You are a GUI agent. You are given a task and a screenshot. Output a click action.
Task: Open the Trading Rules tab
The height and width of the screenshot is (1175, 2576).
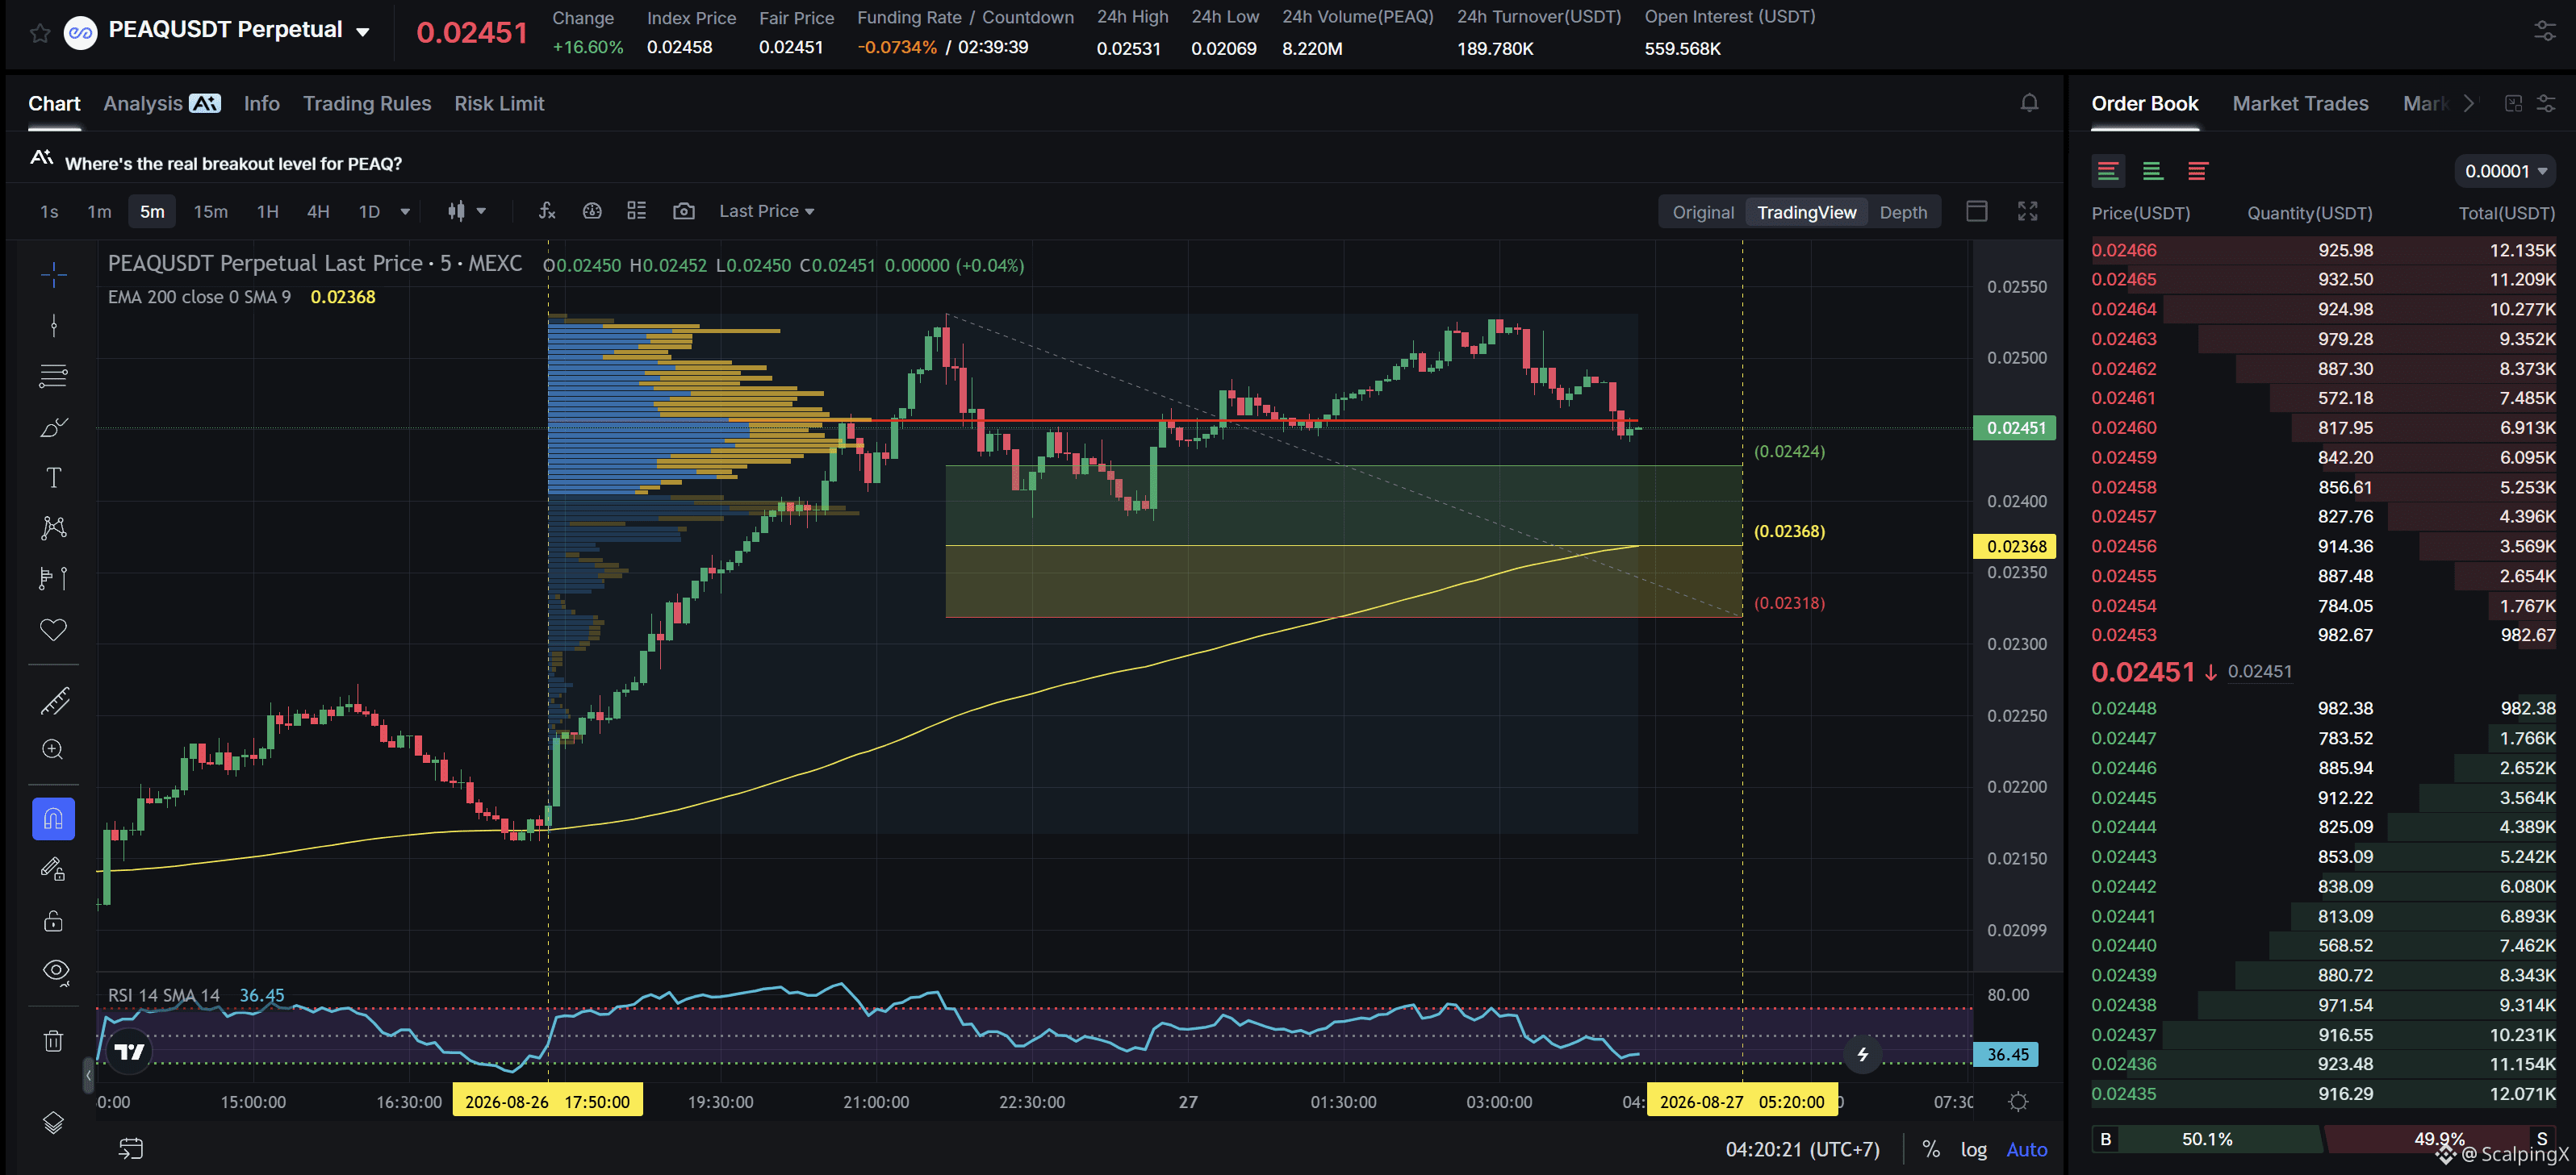(x=367, y=103)
